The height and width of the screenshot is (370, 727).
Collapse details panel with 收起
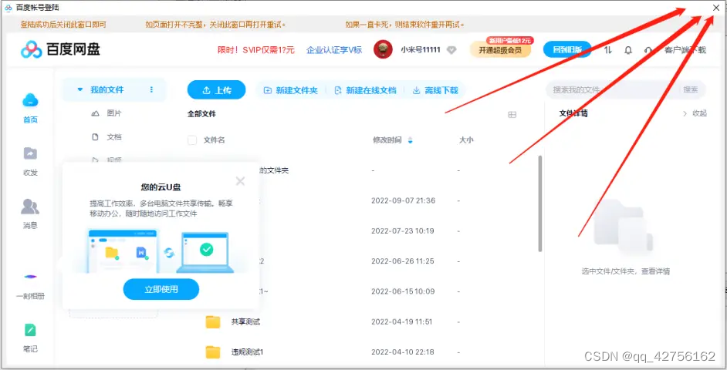click(x=695, y=113)
